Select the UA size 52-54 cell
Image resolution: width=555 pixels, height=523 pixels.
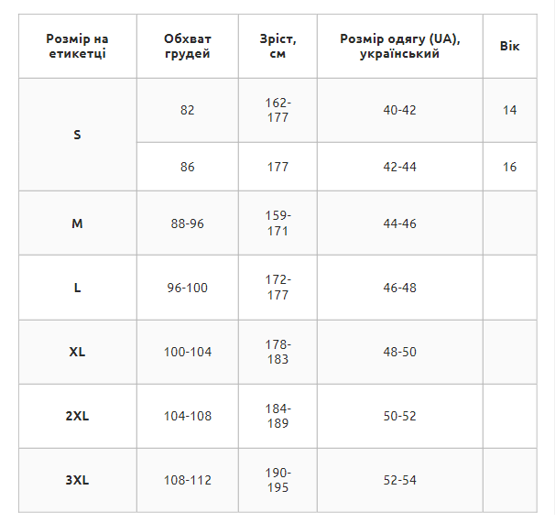400,480
